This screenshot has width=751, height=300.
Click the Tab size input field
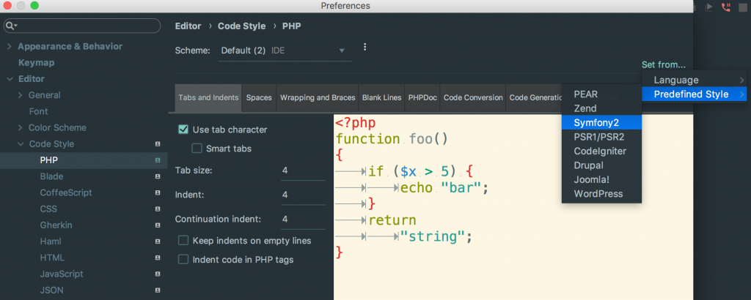(x=302, y=170)
